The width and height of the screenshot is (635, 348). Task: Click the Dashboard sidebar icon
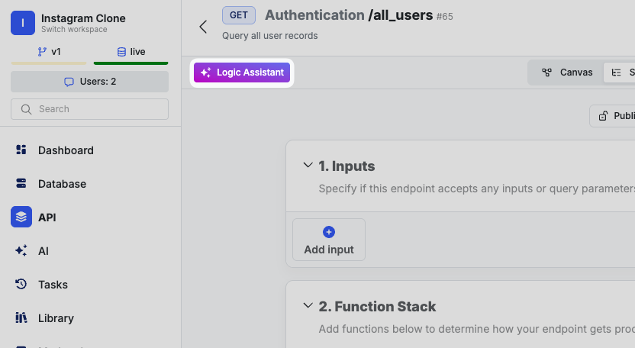coord(21,150)
